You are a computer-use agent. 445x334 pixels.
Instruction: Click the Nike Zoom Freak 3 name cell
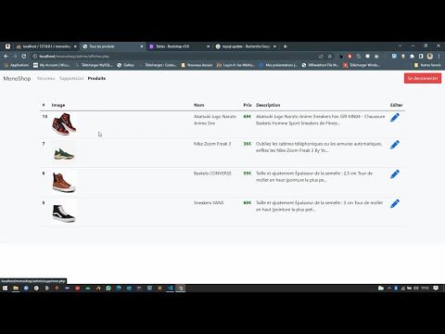pos(212,144)
